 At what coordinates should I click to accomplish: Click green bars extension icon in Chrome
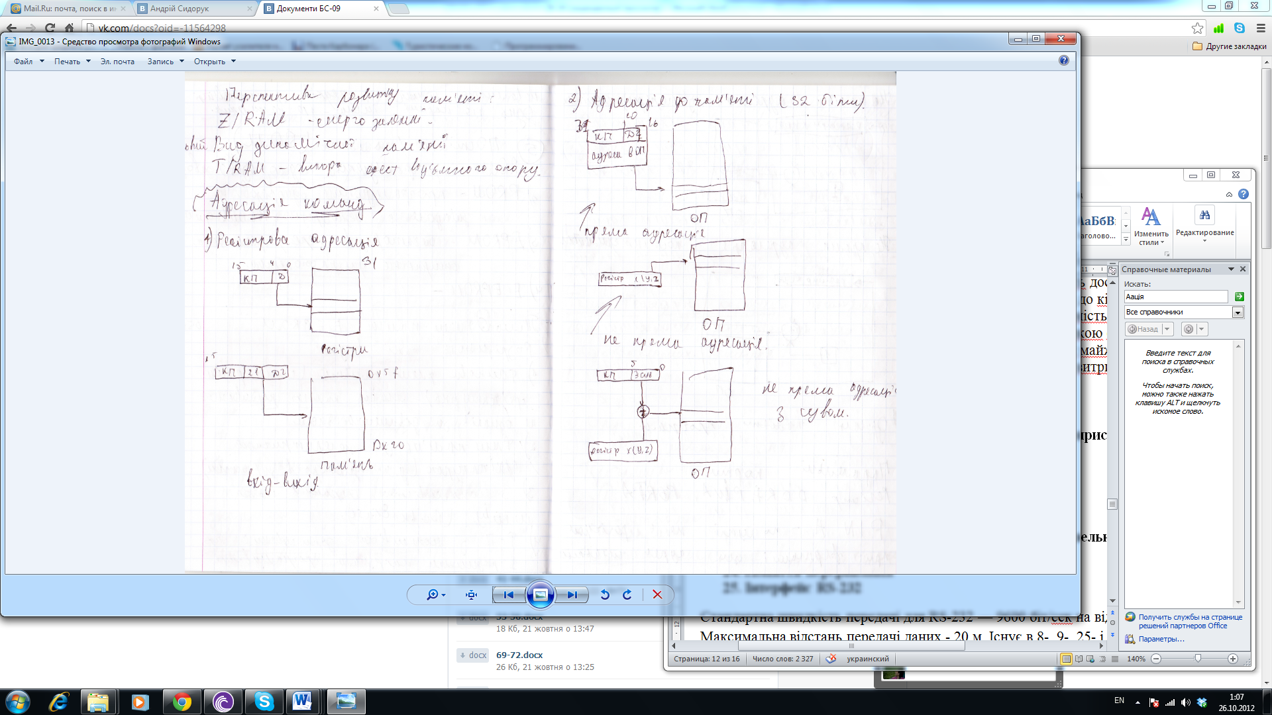[1218, 28]
